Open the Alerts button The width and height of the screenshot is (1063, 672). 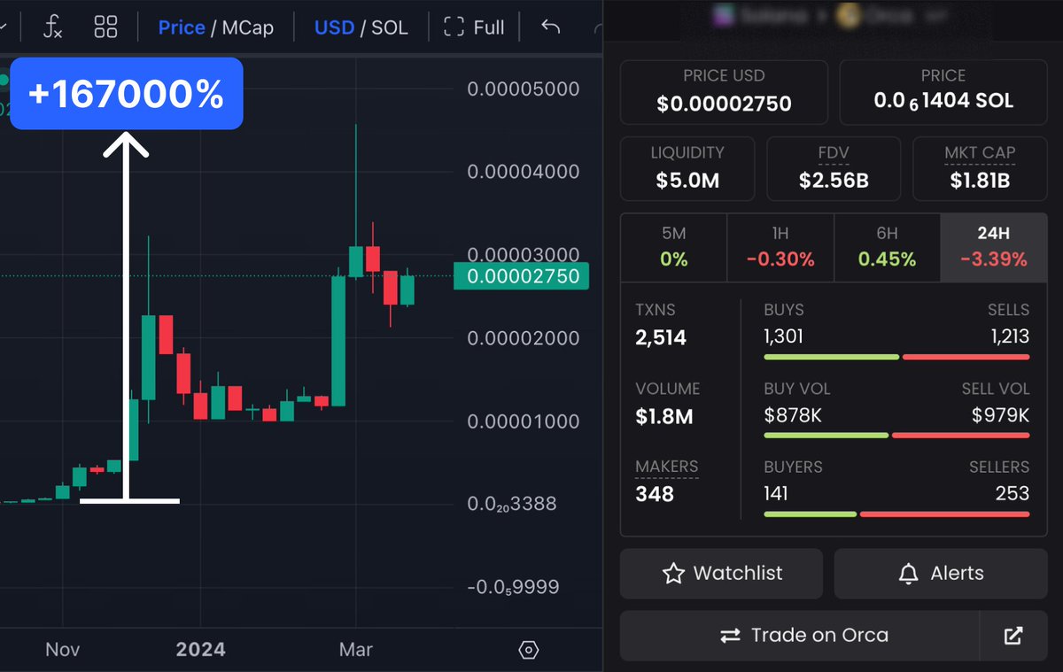pos(941,574)
